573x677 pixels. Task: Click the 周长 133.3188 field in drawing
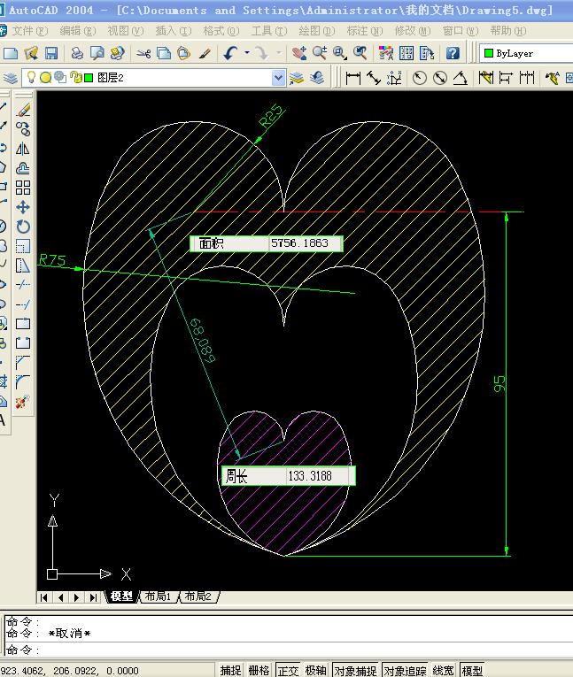288,476
